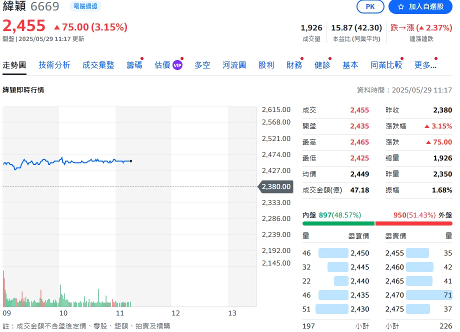Switch to the 技術分析 tab

point(54,65)
